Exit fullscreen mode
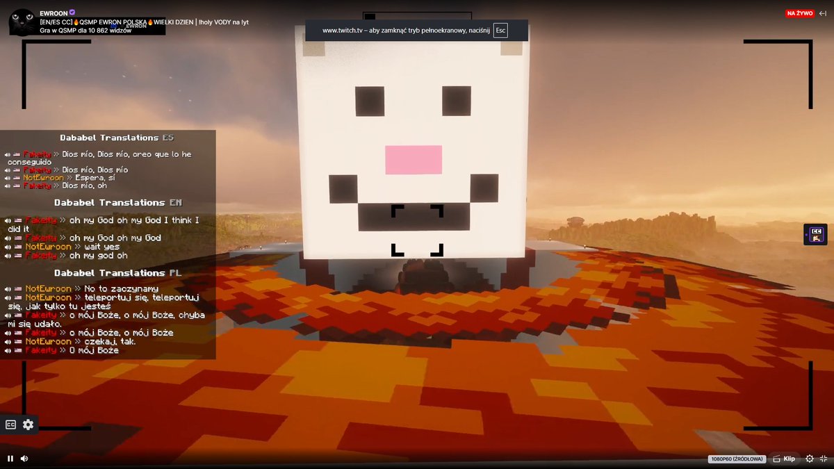Image resolution: width=834 pixels, height=469 pixels. 824,459
